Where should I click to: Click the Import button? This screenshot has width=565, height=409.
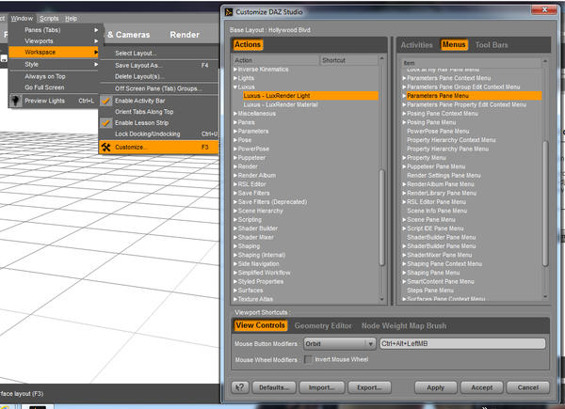tap(322, 387)
